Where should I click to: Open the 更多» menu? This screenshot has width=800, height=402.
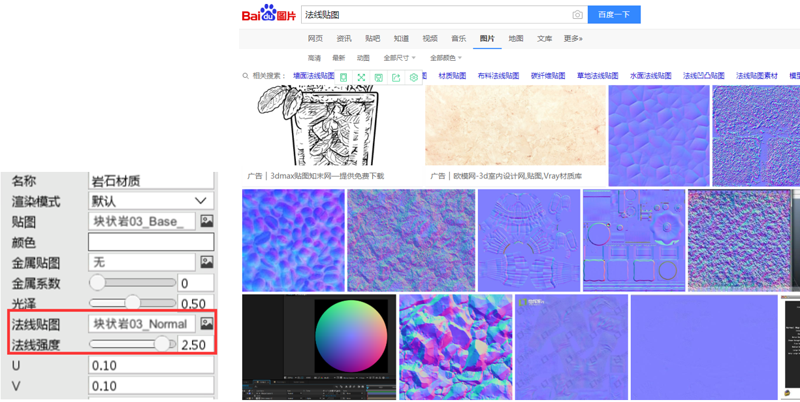(x=573, y=39)
